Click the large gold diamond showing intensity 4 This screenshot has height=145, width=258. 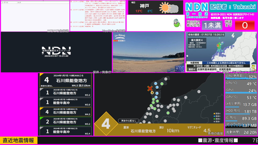click(106, 124)
